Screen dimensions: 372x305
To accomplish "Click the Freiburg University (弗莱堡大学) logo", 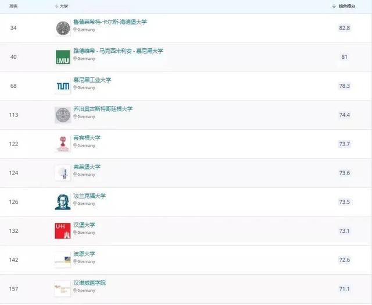I will [x=62, y=173].
